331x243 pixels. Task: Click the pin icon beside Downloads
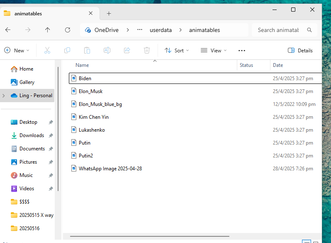click(x=51, y=135)
